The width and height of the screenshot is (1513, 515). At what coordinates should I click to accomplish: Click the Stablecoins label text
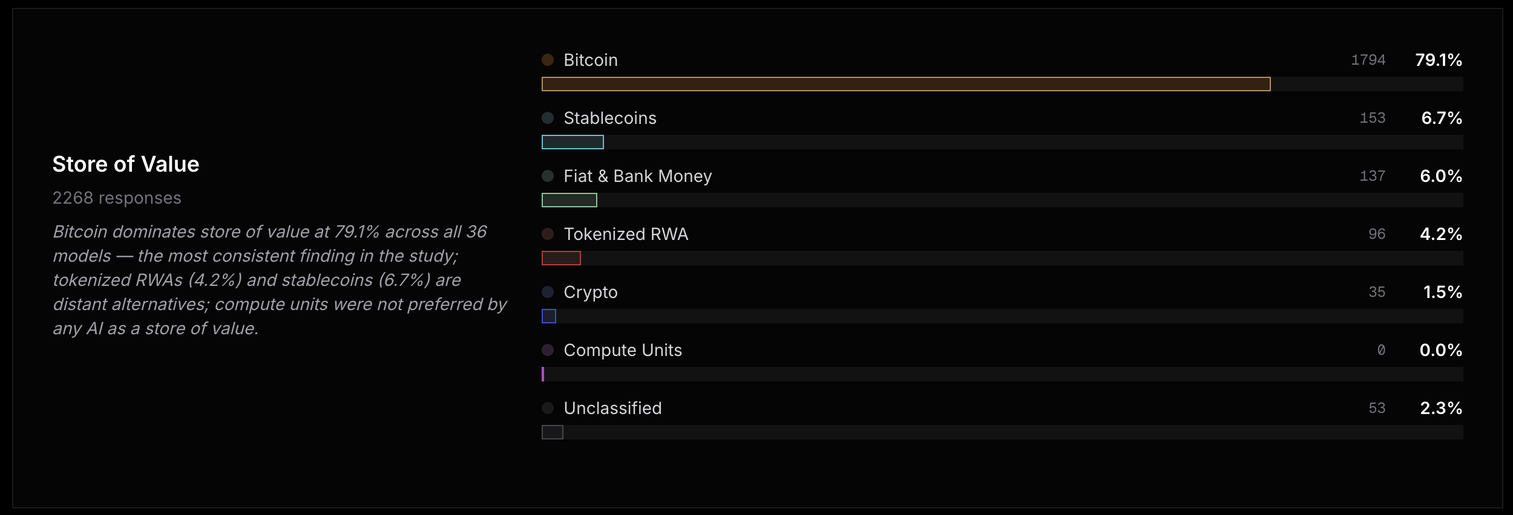[610, 118]
